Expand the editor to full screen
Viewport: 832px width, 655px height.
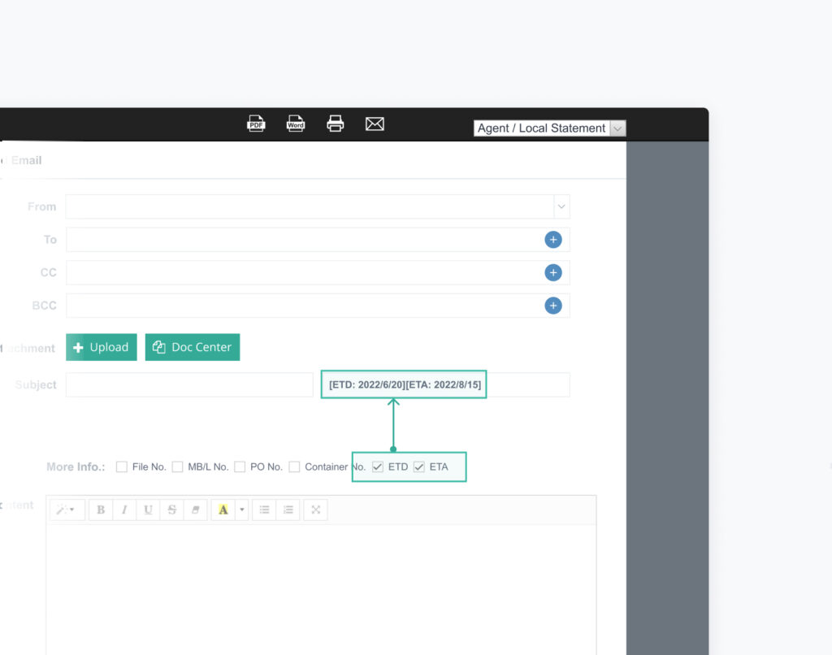coord(315,510)
